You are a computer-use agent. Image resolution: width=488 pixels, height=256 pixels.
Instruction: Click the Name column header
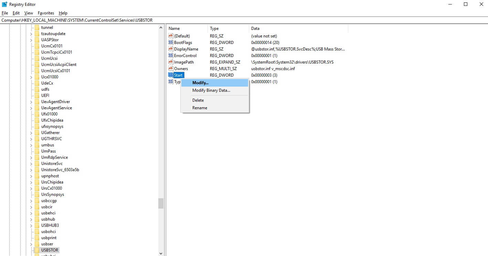coord(187,29)
